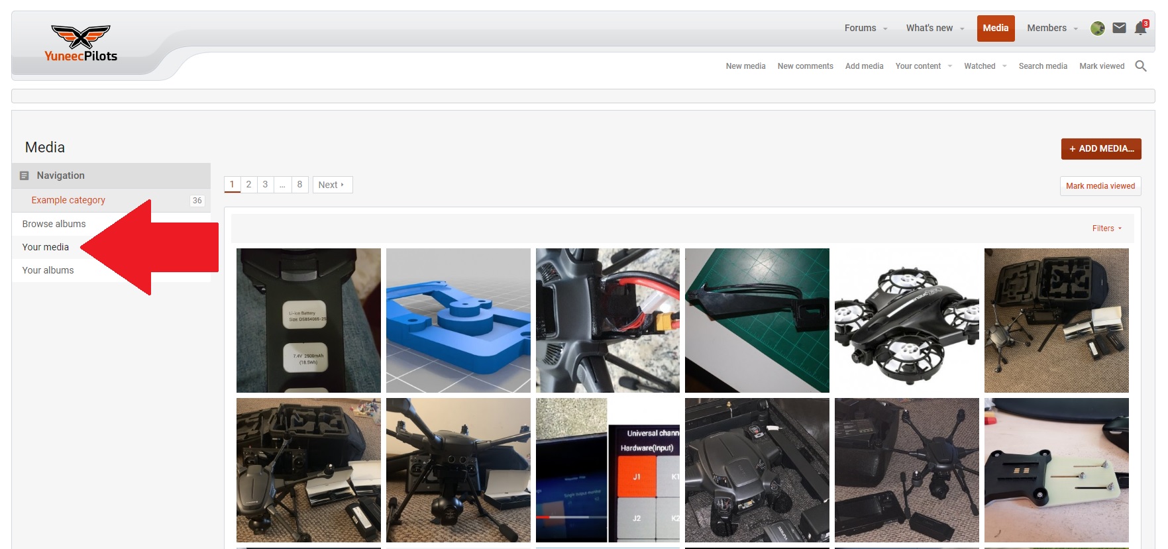
Task: Open the Your content link
Action: (x=918, y=66)
